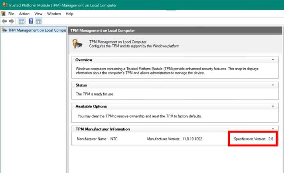The height and width of the screenshot is (173, 284).
Task: Open the File menu
Action: point(11,14)
